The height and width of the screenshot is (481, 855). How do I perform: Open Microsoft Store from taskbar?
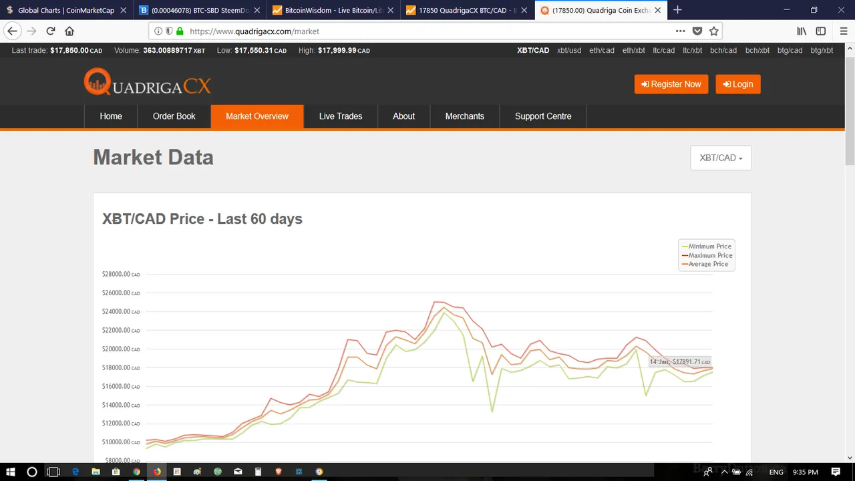pos(116,472)
